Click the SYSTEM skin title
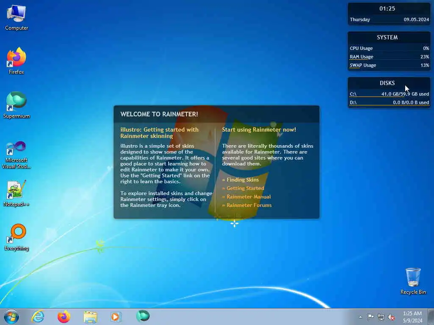 pyautogui.click(x=387, y=37)
